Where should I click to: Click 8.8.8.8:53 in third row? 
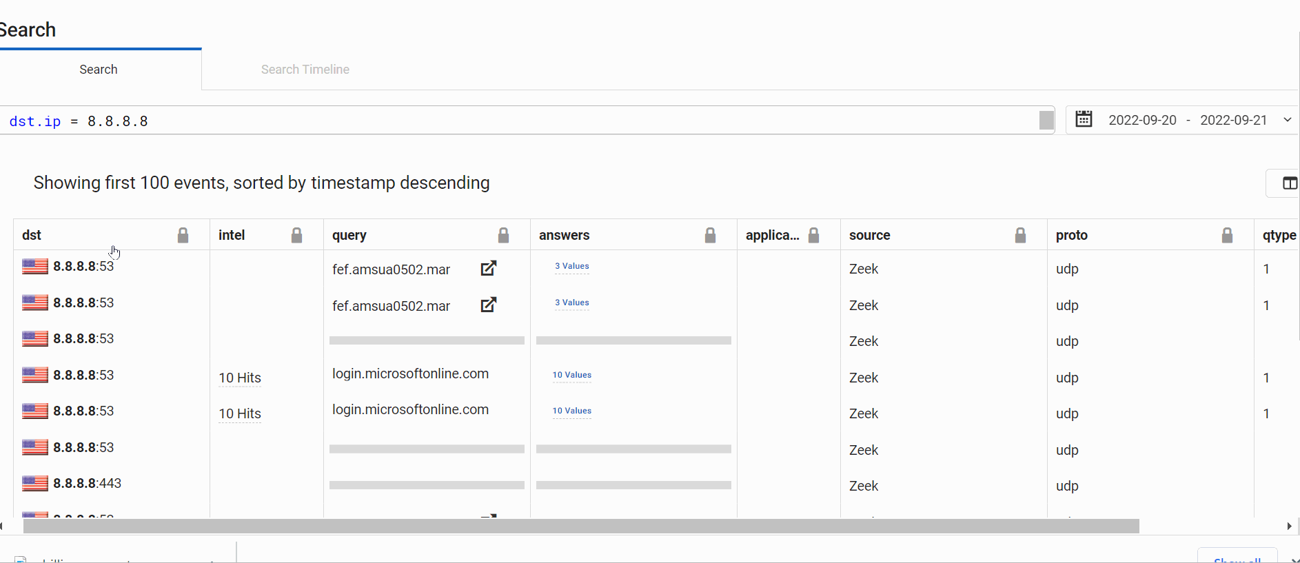pyautogui.click(x=83, y=338)
